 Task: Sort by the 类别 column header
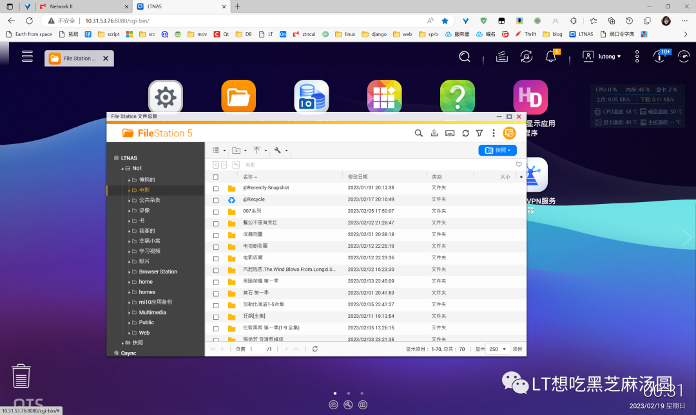437,176
